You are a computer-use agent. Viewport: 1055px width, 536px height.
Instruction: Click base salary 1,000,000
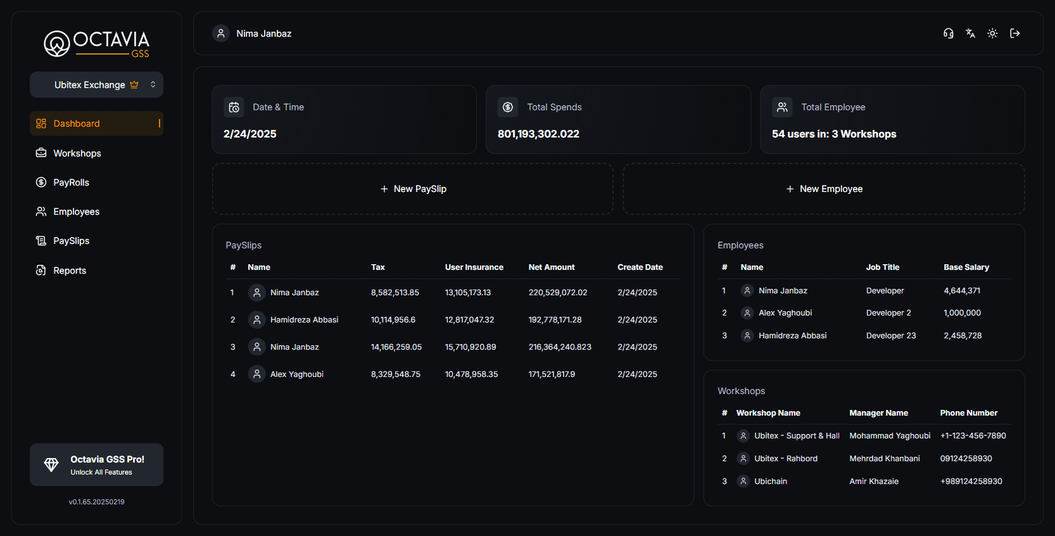point(962,313)
